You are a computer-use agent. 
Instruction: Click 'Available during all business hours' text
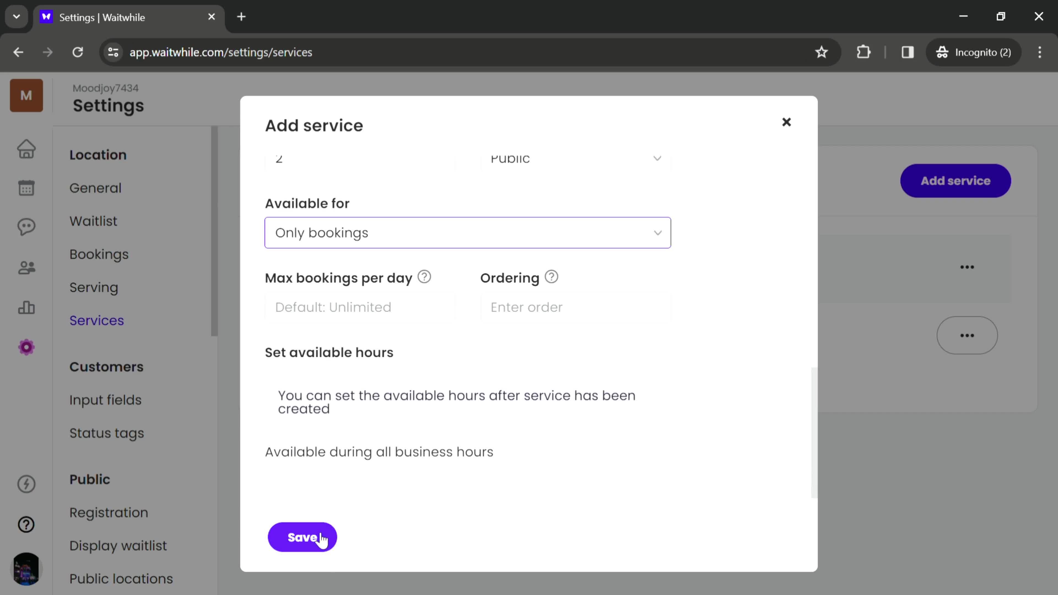click(x=379, y=452)
